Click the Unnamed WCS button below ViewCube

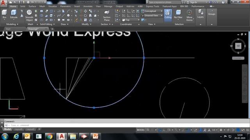coord(238,58)
